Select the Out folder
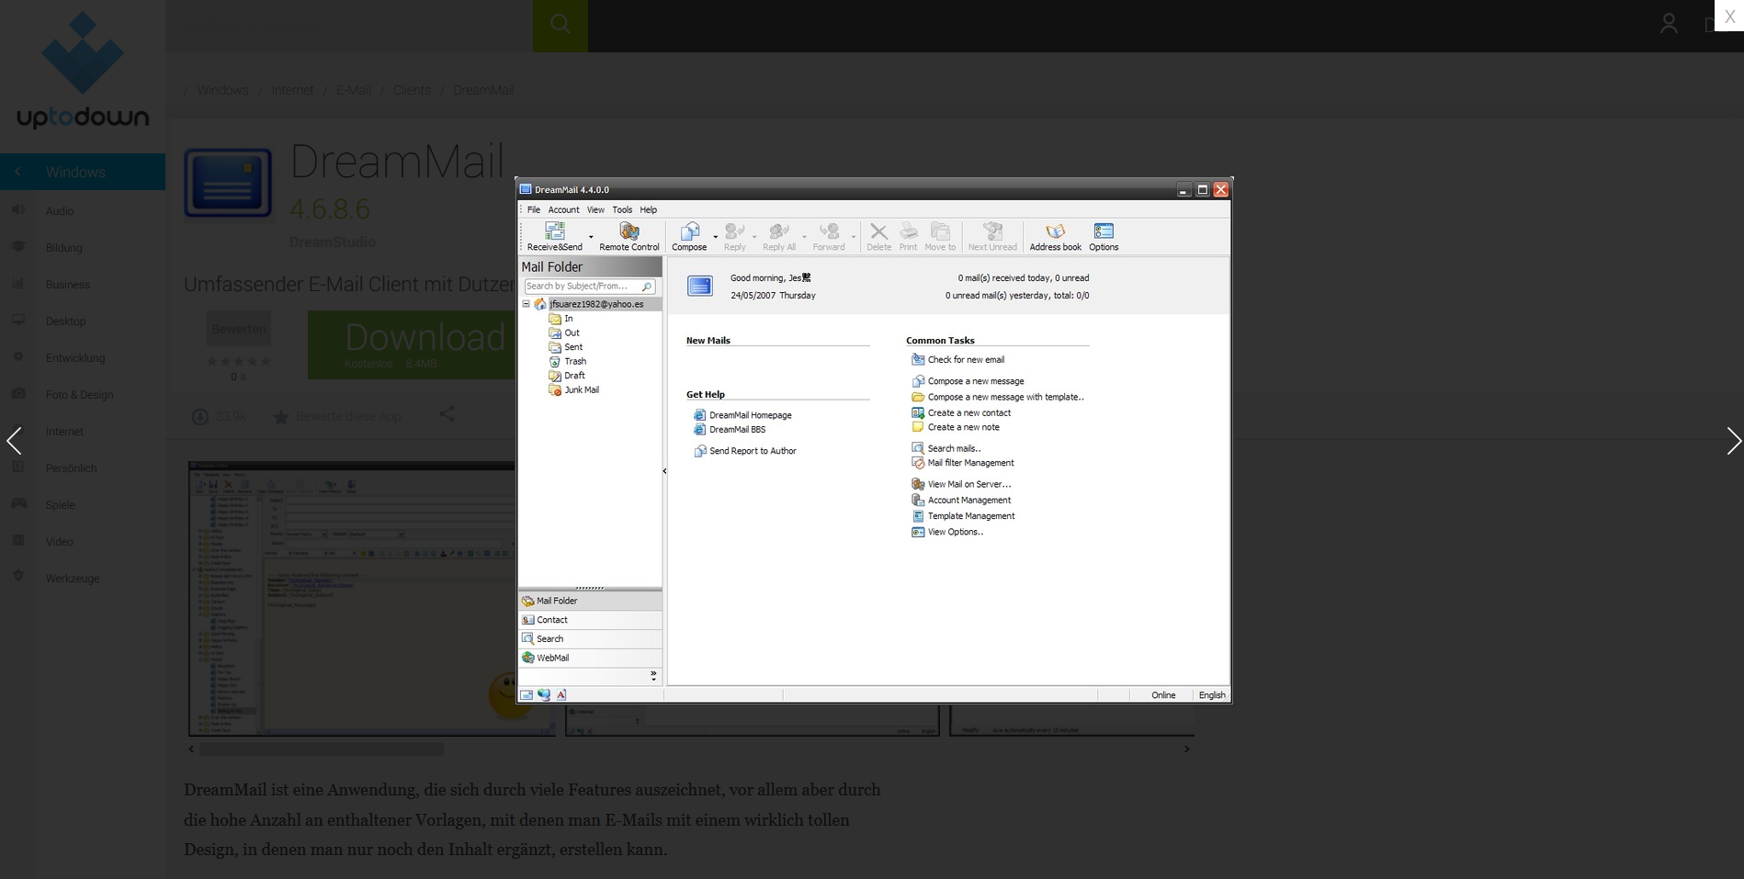The height and width of the screenshot is (879, 1744). pos(564,332)
